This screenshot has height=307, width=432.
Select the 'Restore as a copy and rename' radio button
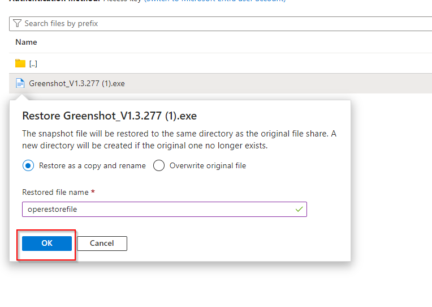coord(28,166)
